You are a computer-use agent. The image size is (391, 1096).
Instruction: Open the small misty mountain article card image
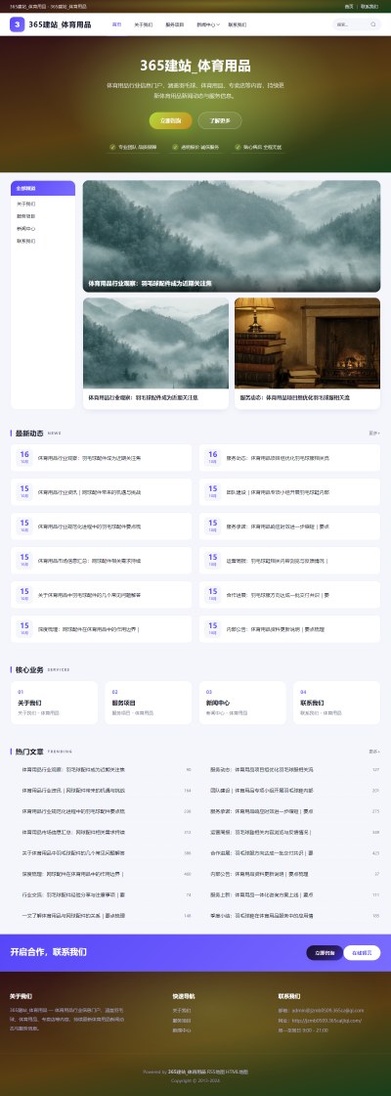(155, 343)
